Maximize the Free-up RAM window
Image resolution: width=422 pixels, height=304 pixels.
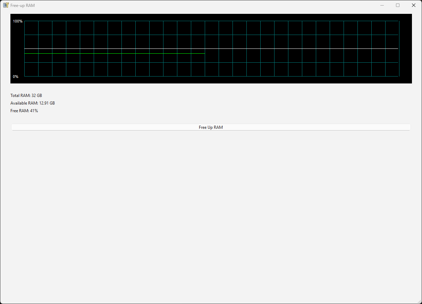398,5
